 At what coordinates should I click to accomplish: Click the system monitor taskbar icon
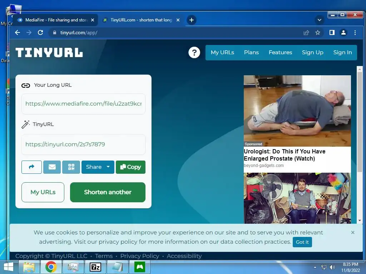73,267
